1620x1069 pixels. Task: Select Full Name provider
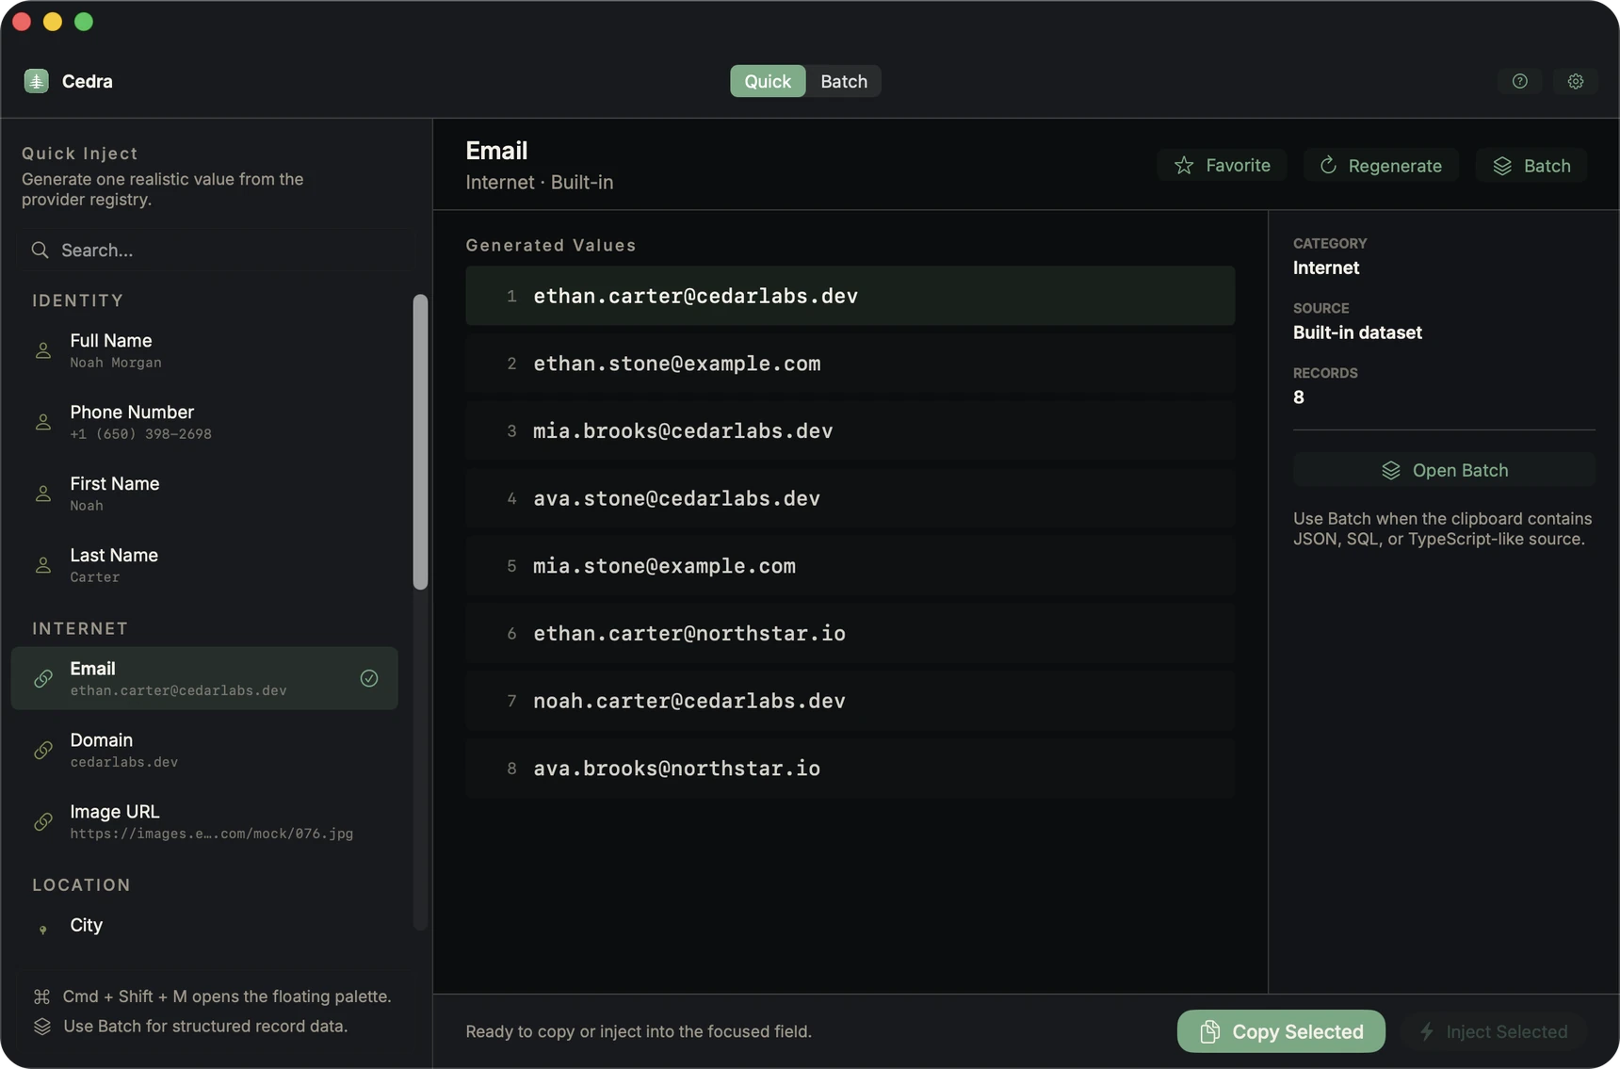[204, 350]
